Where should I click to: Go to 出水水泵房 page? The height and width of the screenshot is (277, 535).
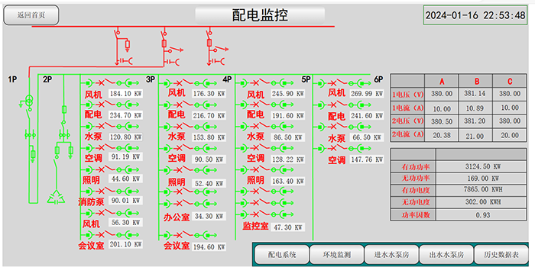pyautogui.click(x=446, y=255)
